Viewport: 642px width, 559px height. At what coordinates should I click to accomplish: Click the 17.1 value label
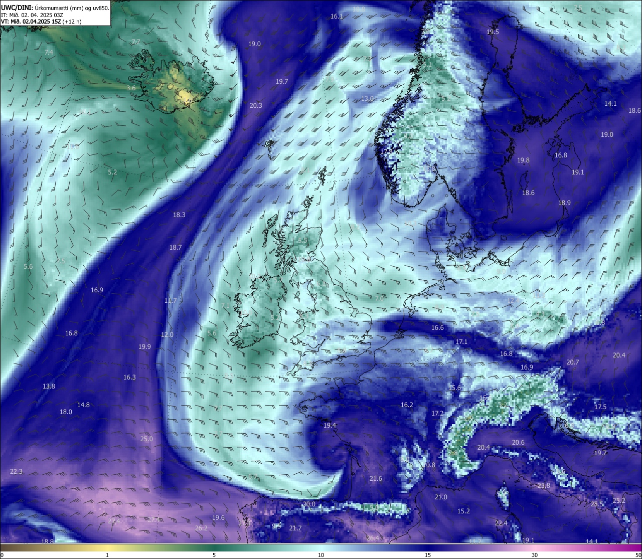pyautogui.click(x=461, y=341)
